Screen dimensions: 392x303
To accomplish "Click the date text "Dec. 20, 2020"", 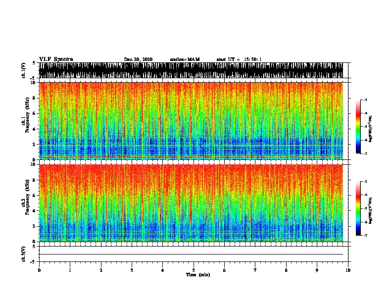I will [138, 59].
